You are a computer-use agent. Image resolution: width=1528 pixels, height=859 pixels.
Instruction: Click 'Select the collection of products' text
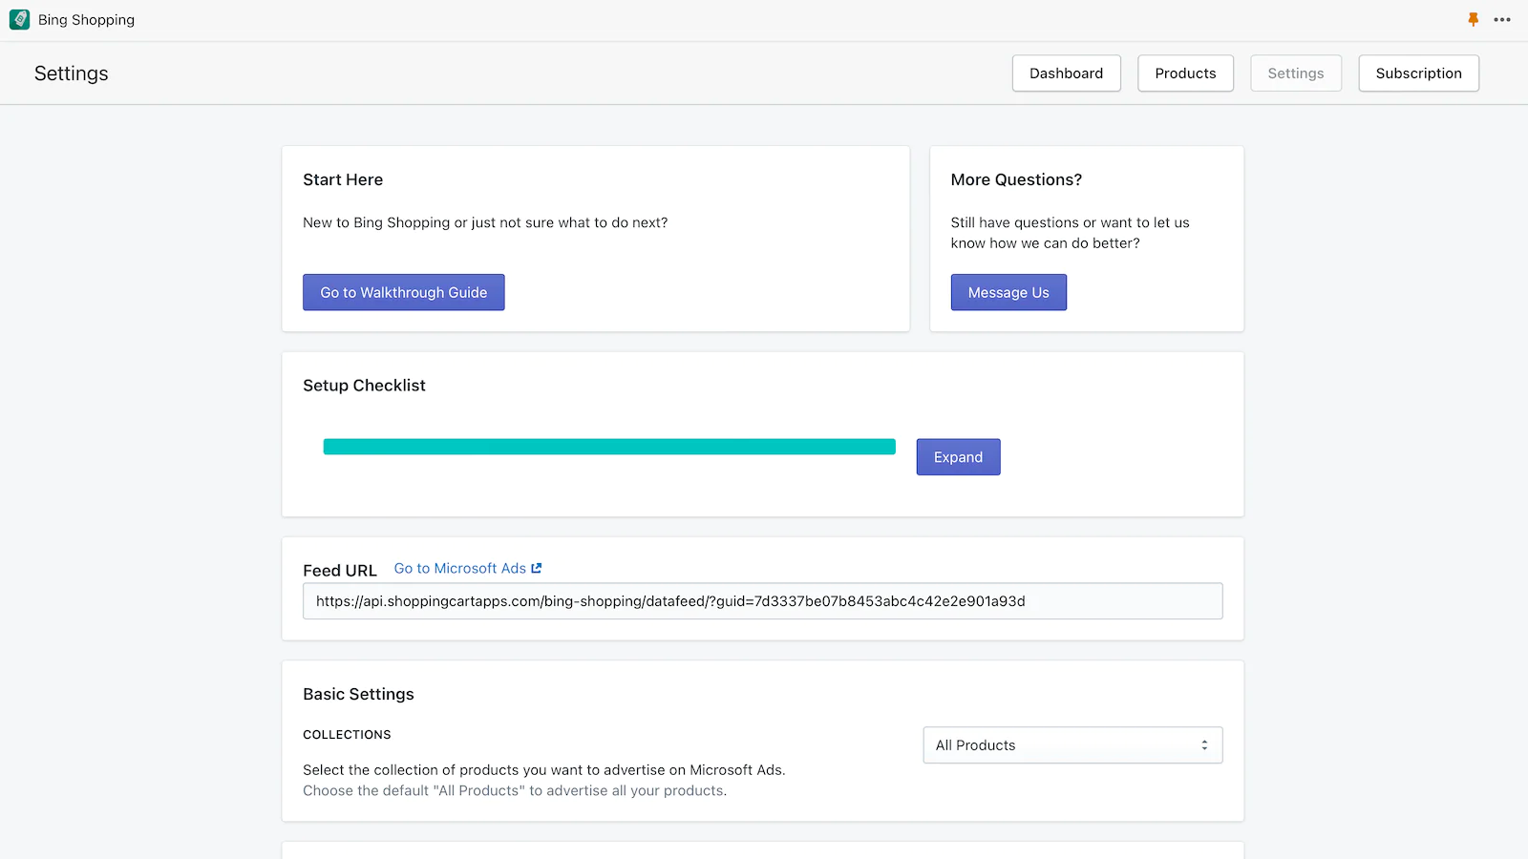544,770
